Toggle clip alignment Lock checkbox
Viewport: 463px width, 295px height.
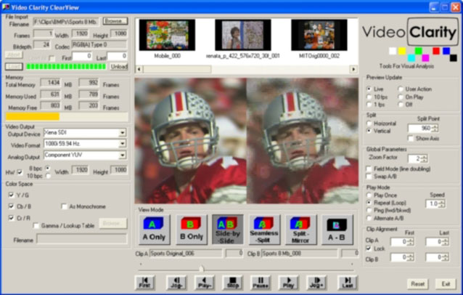pos(369,248)
